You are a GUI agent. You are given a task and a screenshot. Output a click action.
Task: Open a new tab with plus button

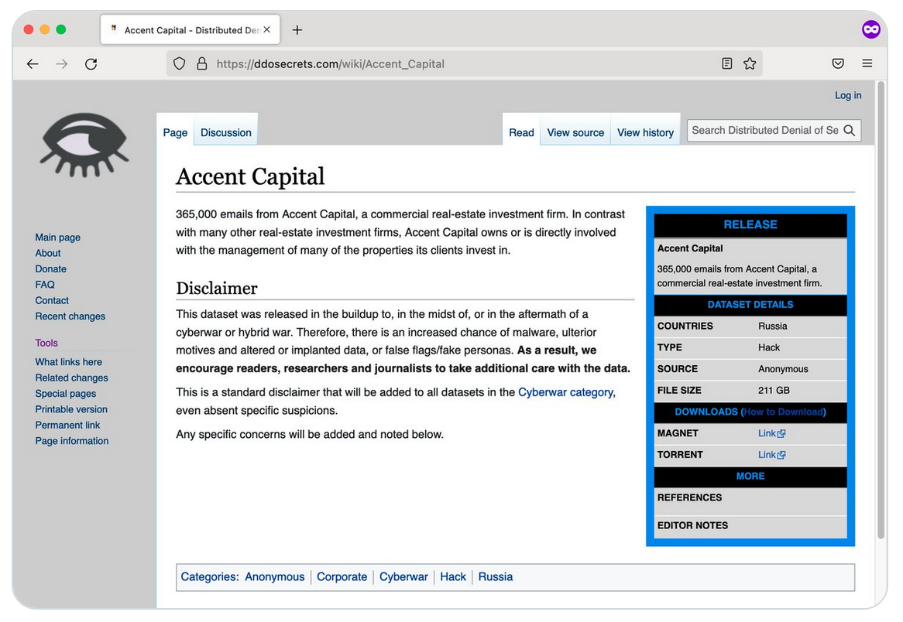(x=297, y=30)
